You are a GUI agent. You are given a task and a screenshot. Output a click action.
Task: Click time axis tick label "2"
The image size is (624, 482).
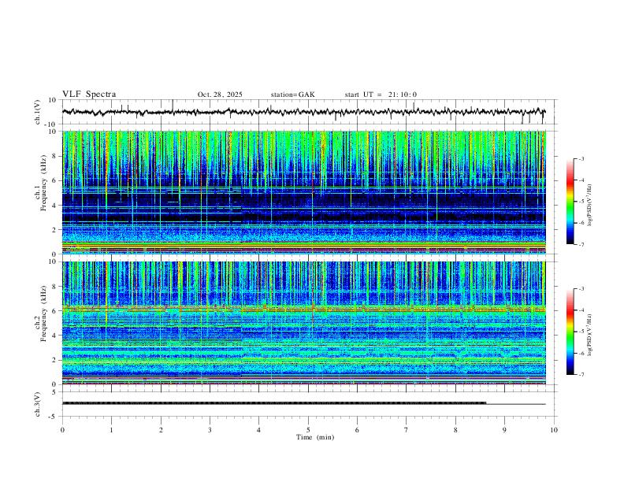(161, 430)
